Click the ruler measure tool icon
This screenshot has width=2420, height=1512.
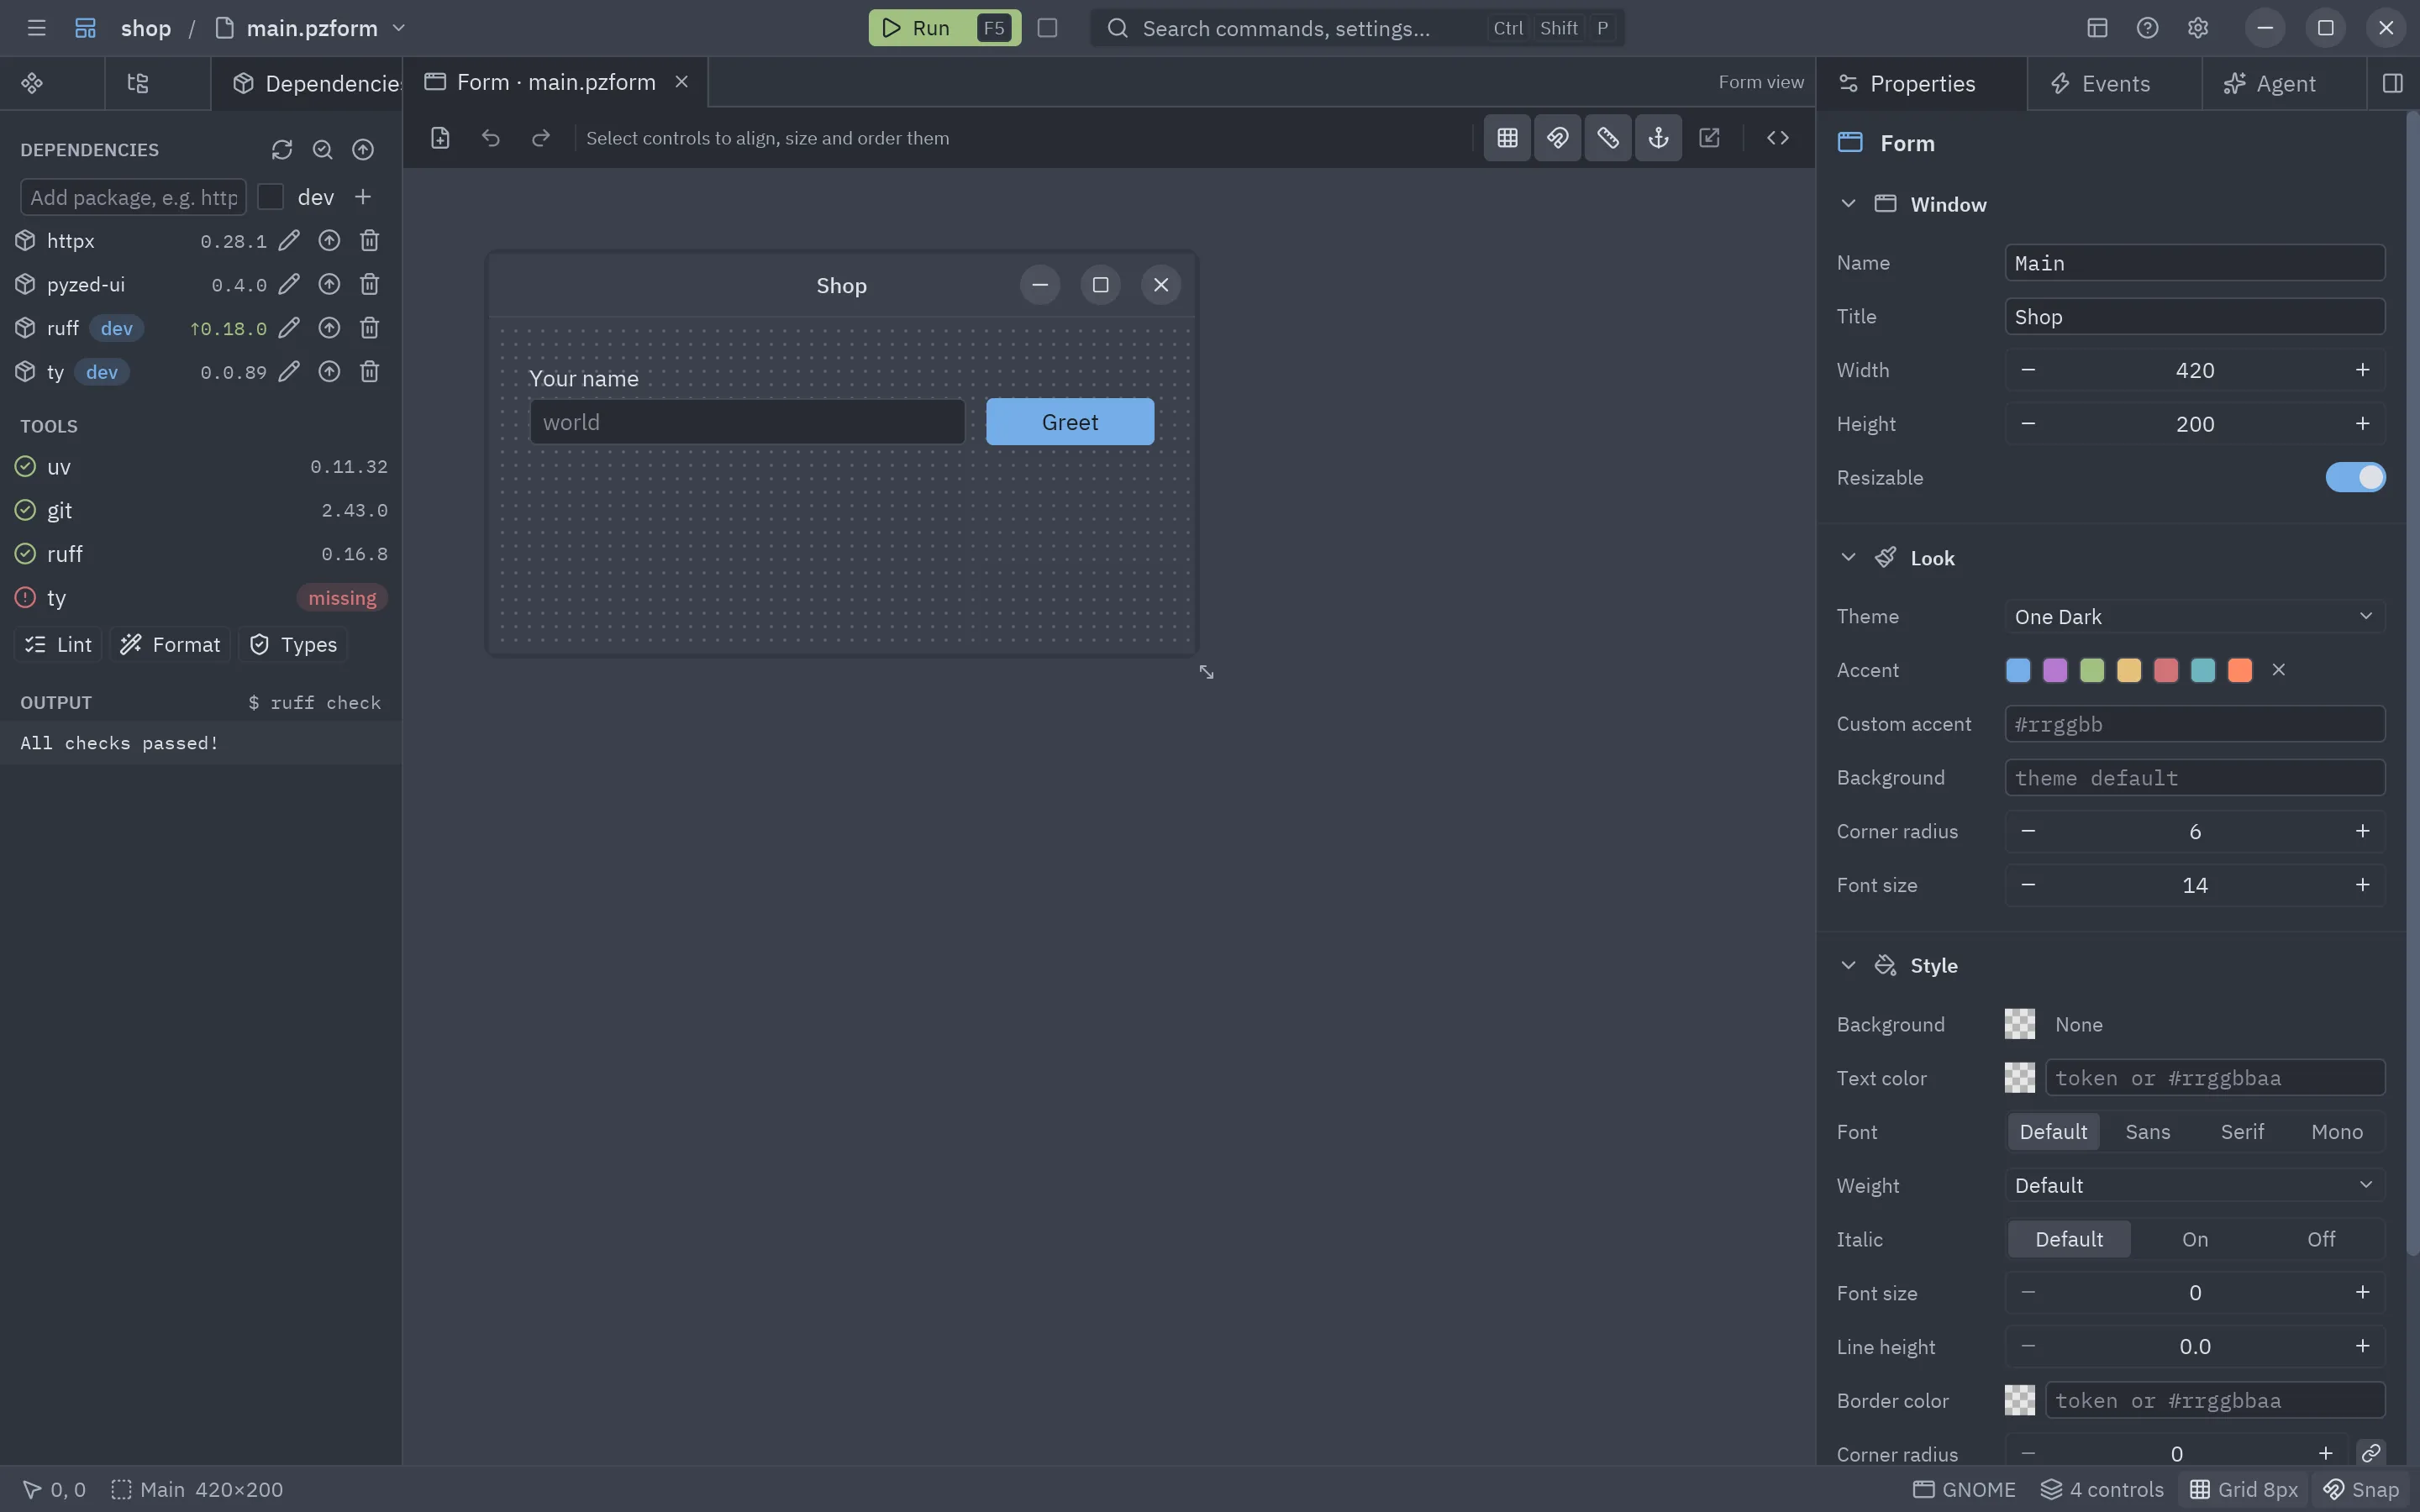point(1608,138)
